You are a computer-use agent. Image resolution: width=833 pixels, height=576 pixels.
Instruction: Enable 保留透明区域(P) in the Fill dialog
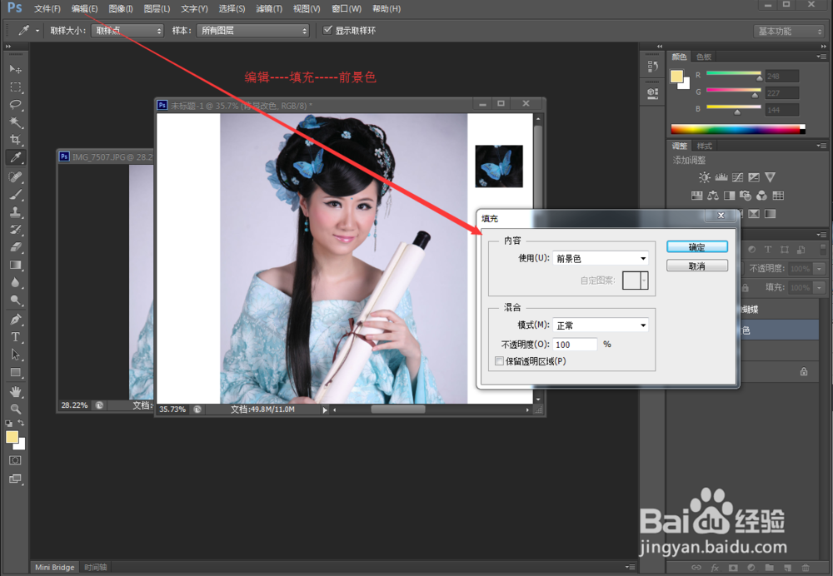500,360
